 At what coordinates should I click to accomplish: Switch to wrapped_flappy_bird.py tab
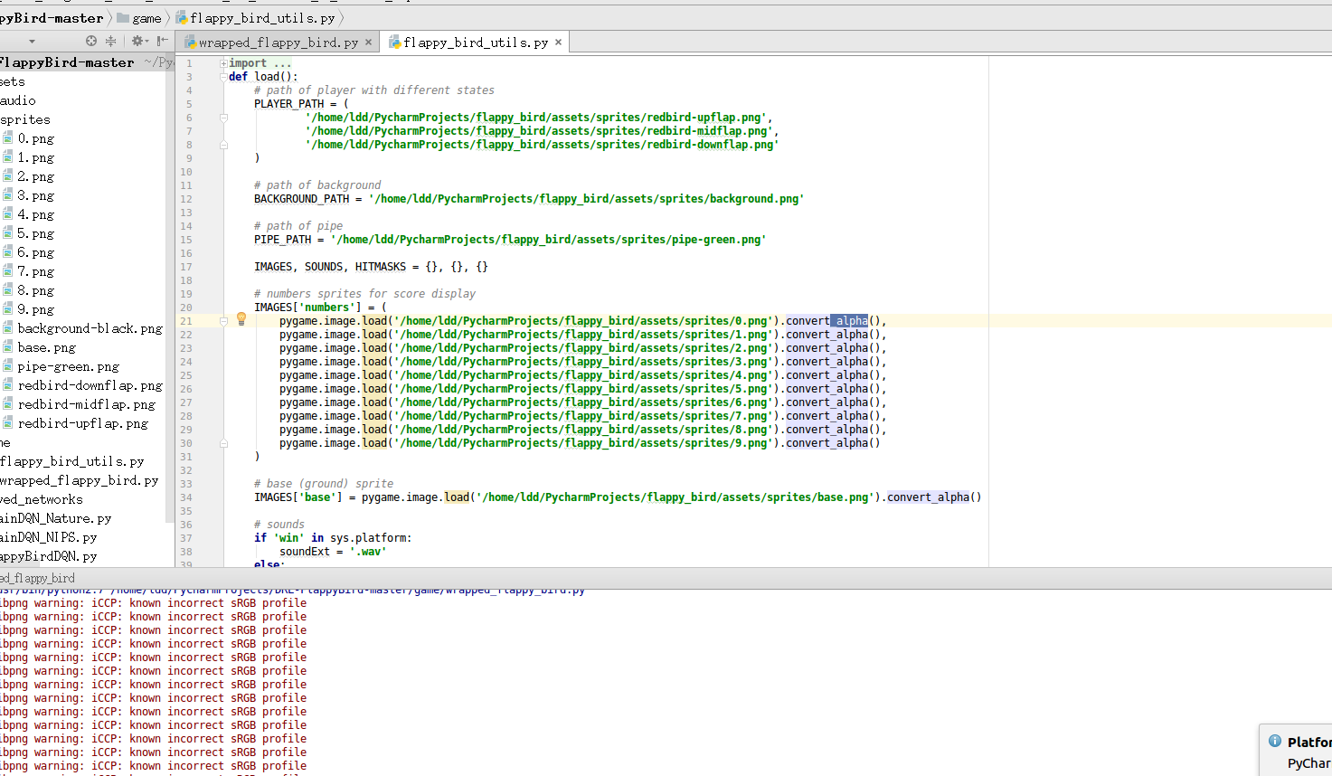click(278, 43)
